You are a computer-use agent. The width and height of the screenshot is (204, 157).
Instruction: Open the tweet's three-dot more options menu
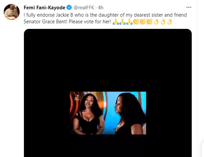pos(189,7)
